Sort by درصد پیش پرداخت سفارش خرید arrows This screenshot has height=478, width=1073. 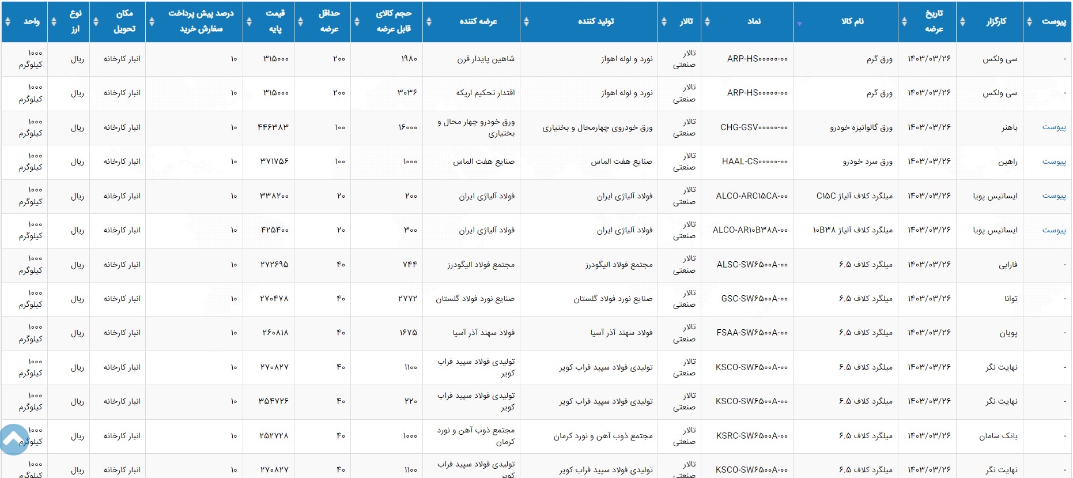(152, 21)
